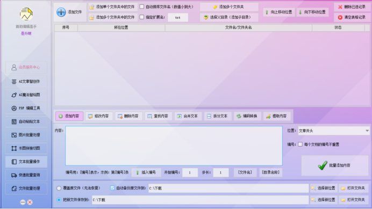Click the backup path field C:\下载

click(228, 188)
